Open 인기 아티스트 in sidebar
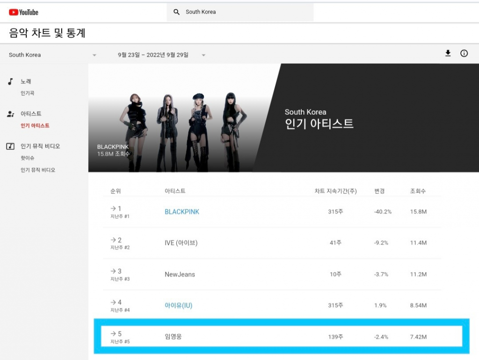Image resolution: width=479 pixels, height=360 pixels. click(x=35, y=125)
